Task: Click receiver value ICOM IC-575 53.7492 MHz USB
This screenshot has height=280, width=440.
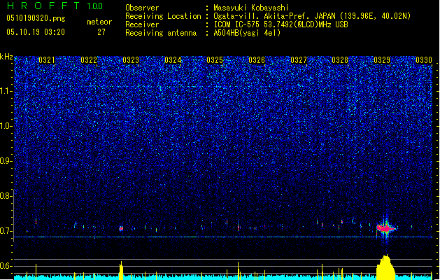Action: click(281, 24)
